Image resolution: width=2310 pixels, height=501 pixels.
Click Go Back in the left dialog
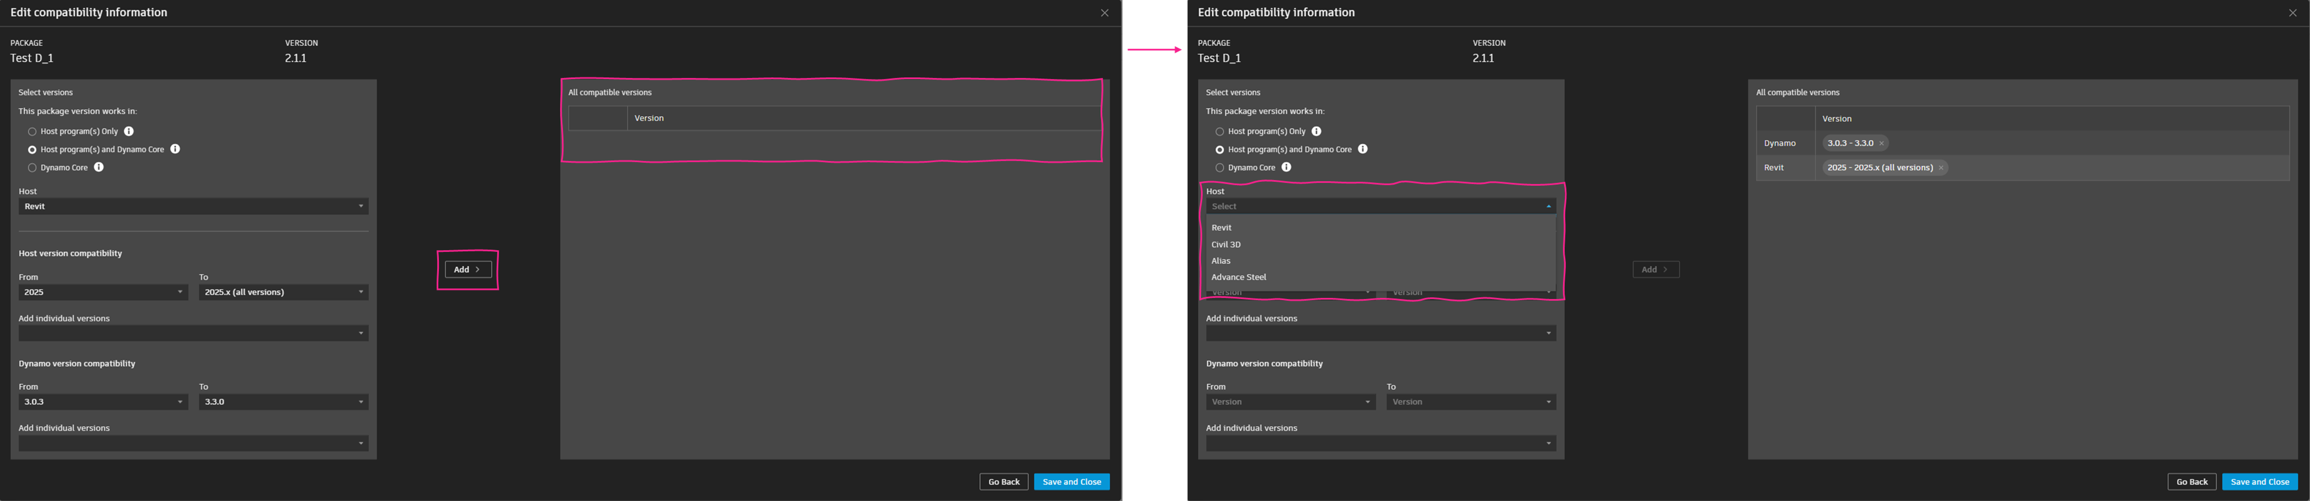click(x=1003, y=482)
